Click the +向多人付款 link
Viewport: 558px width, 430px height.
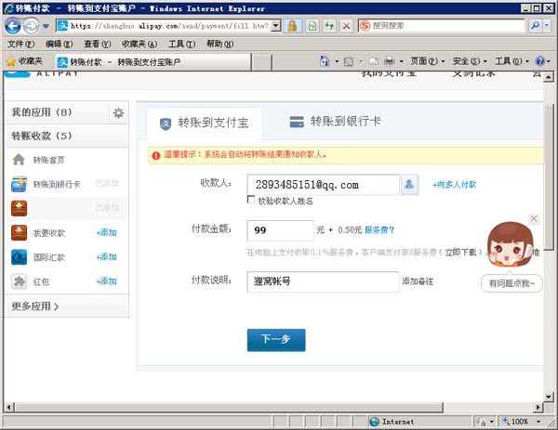pyautogui.click(x=454, y=185)
